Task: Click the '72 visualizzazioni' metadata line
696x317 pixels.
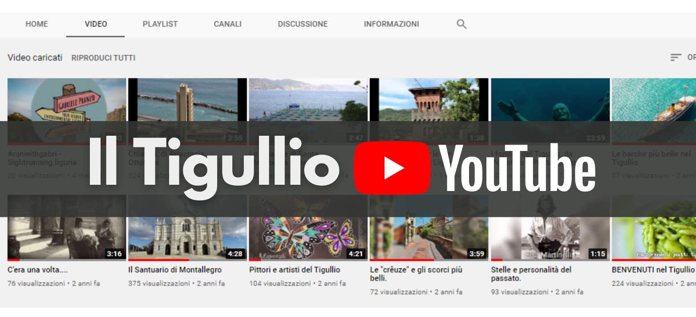Action: [416, 292]
